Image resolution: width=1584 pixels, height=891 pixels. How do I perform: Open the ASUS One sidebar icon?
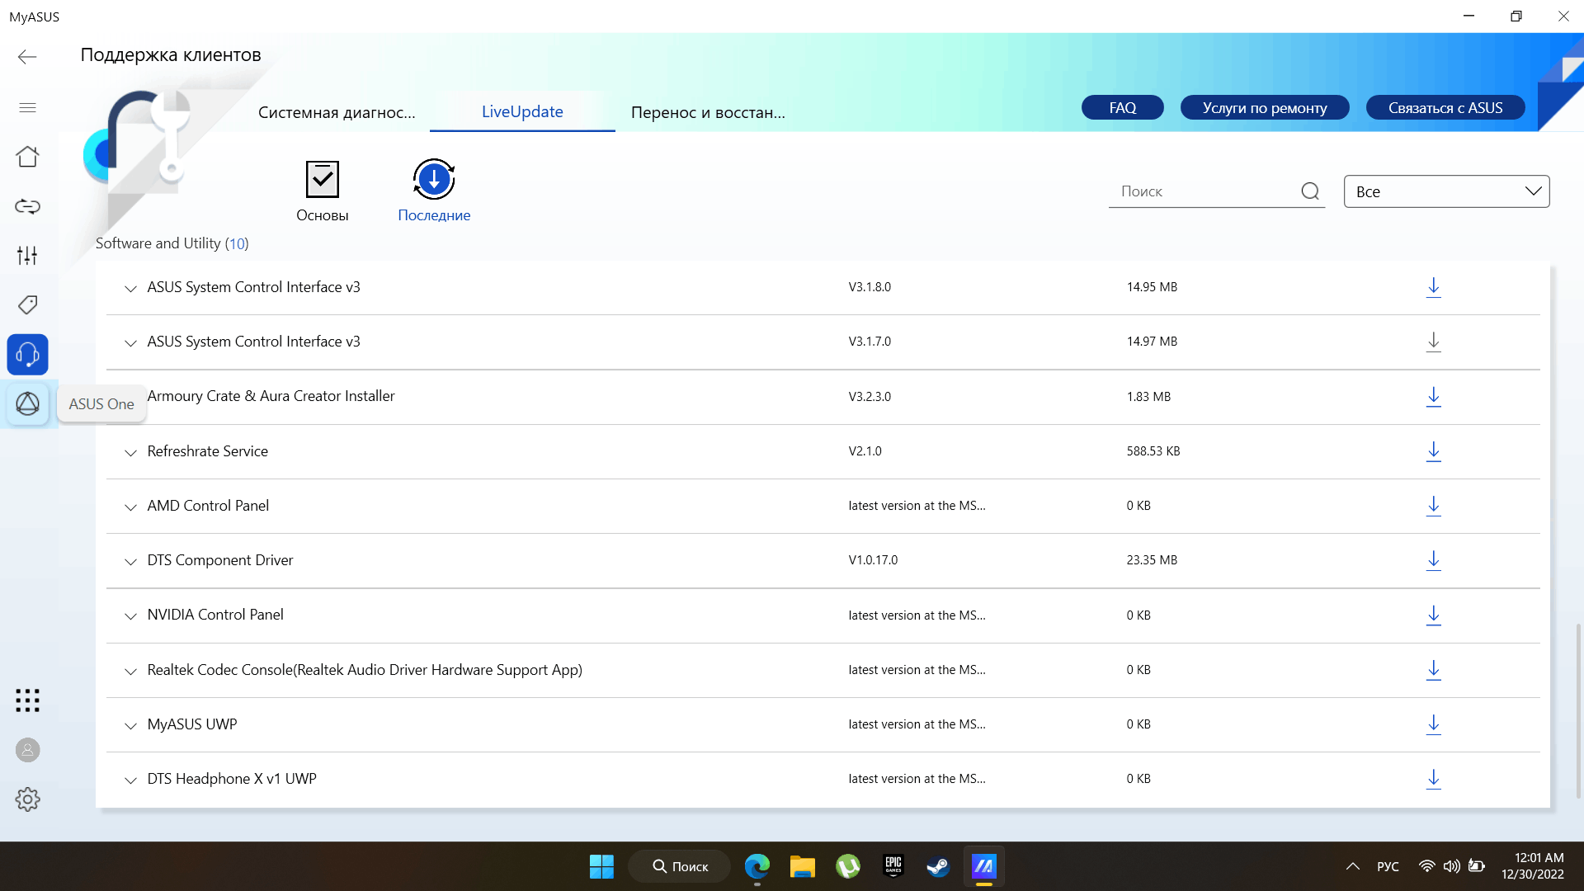click(27, 404)
